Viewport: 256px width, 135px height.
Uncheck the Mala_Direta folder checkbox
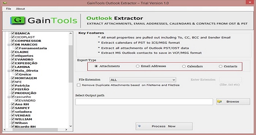(12, 71)
